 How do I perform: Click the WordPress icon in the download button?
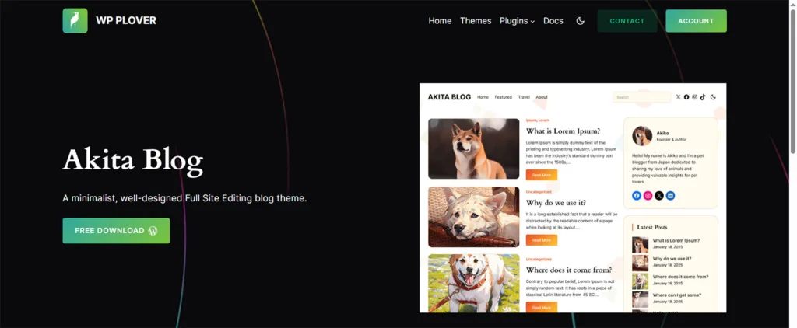(x=153, y=231)
